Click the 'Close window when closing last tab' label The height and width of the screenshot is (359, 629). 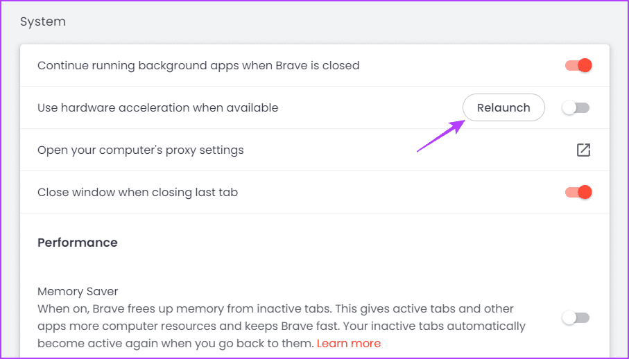tap(137, 192)
